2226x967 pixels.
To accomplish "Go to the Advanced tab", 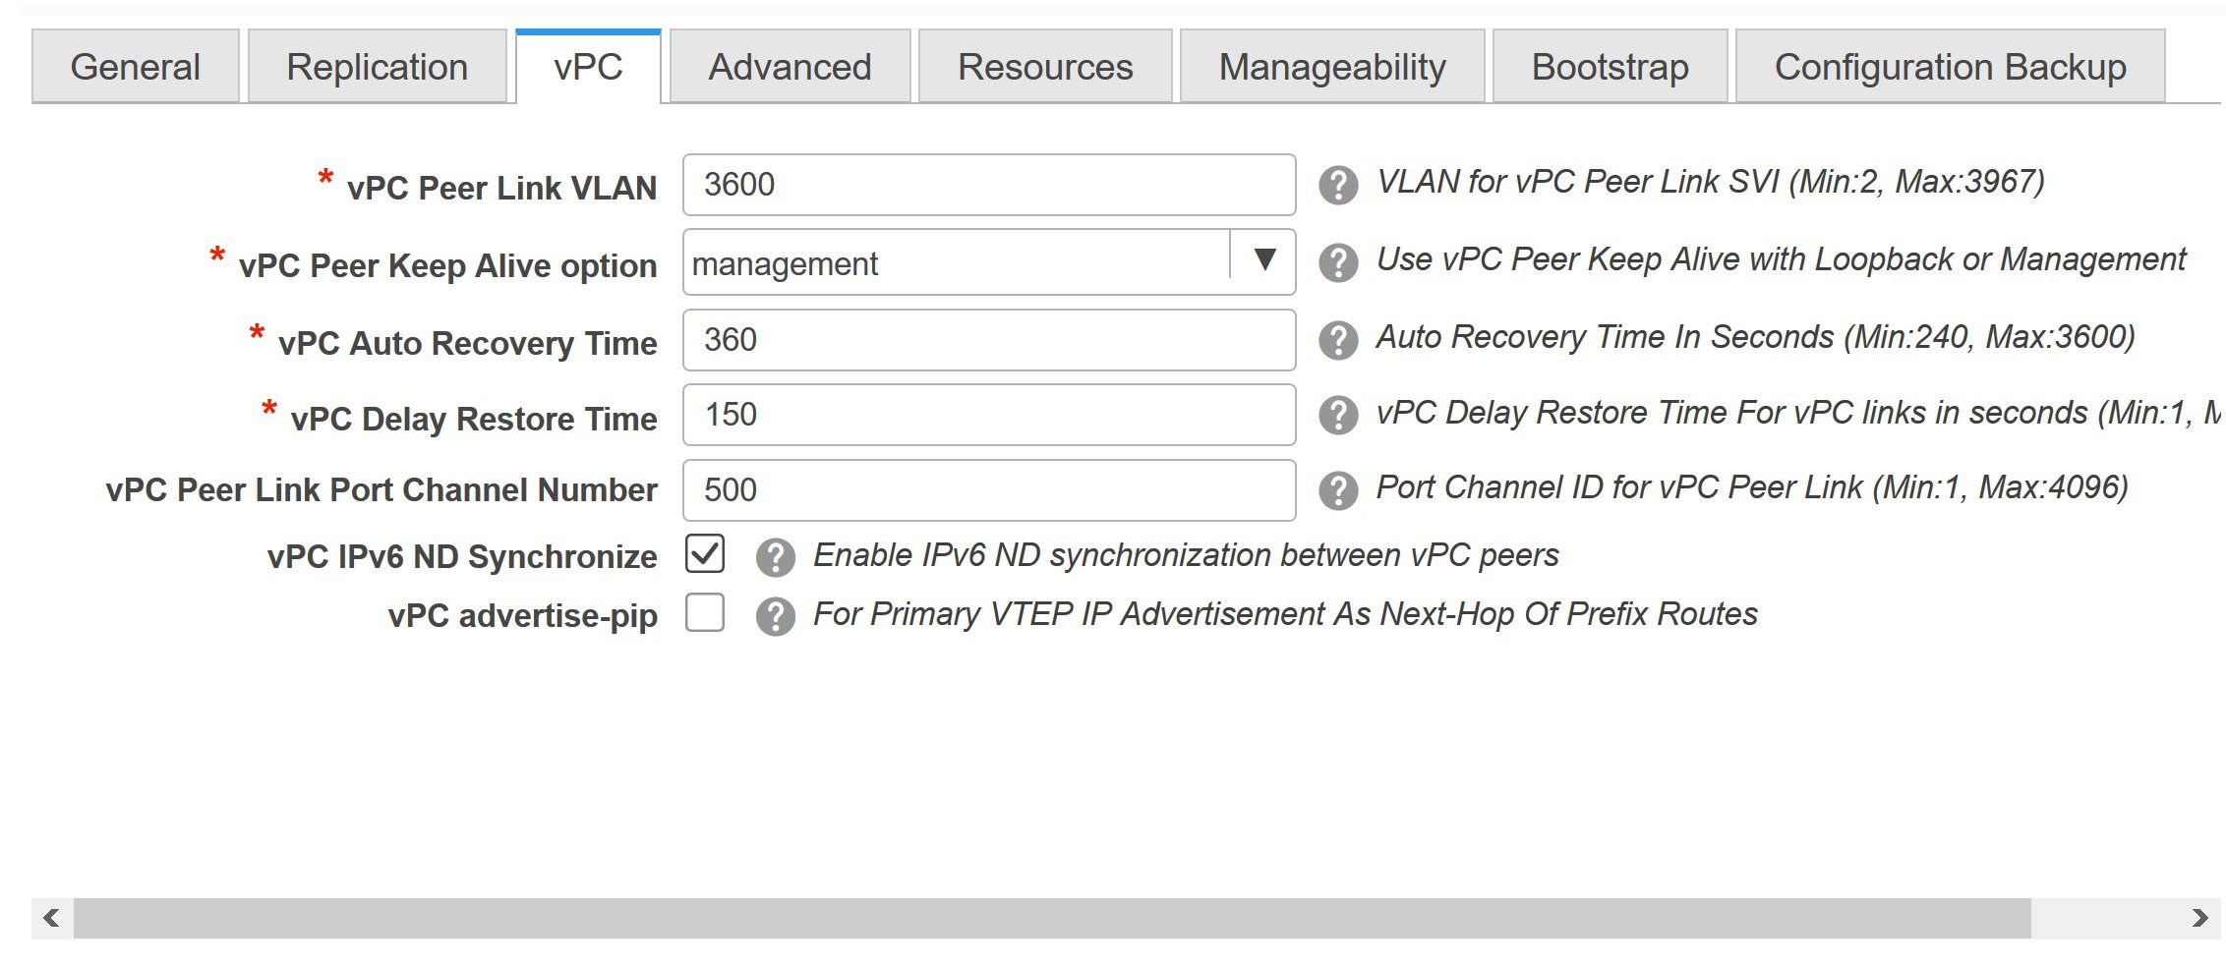I will click(x=790, y=67).
